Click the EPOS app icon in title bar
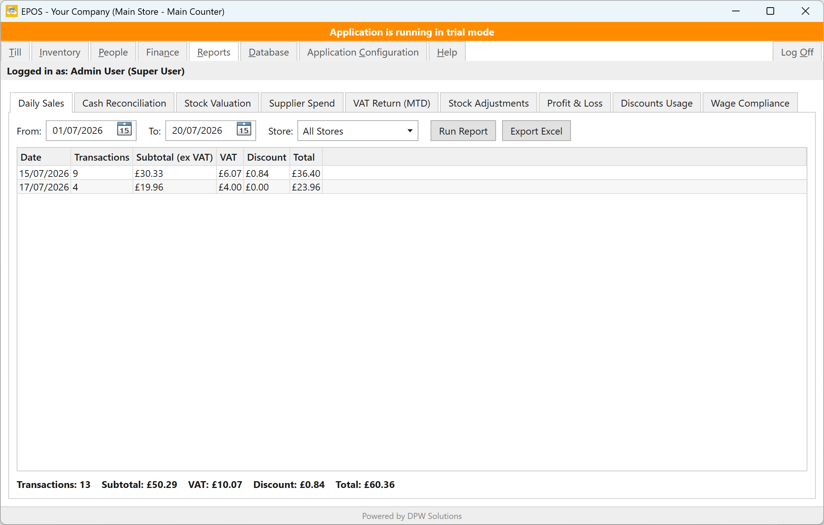 click(x=12, y=11)
